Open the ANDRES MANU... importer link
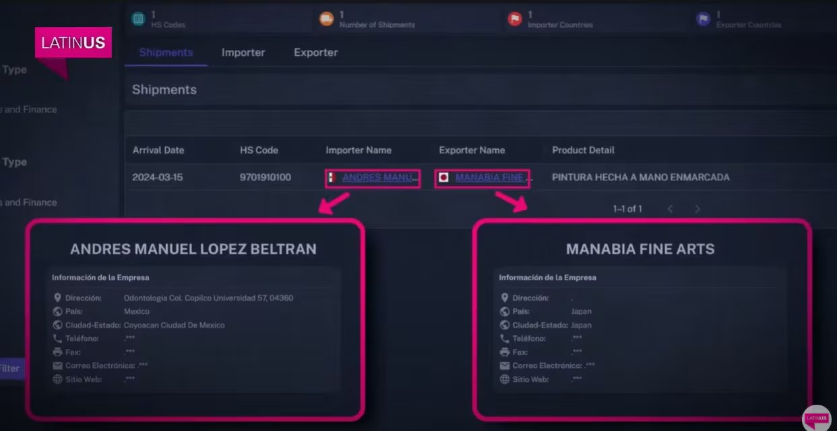The height and width of the screenshot is (431, 837). tap(380, 178)
